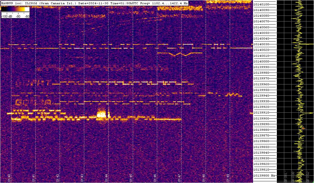The width and height of the screenshot is (314, 183).
Task: Click the bright white signal burst near 01:44
Action: pyautogui.click(x=101, y=115)
